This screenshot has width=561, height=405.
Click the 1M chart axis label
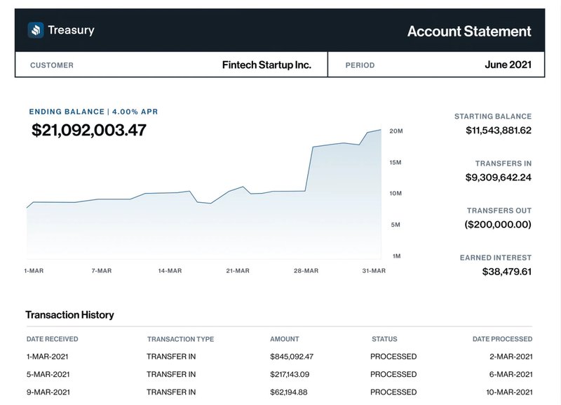coord(396,256)
